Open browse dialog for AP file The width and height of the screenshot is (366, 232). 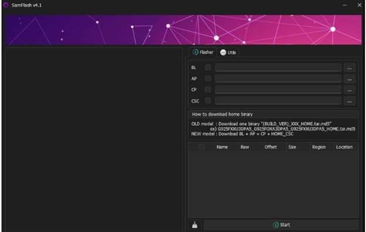(x=349, y=79)
